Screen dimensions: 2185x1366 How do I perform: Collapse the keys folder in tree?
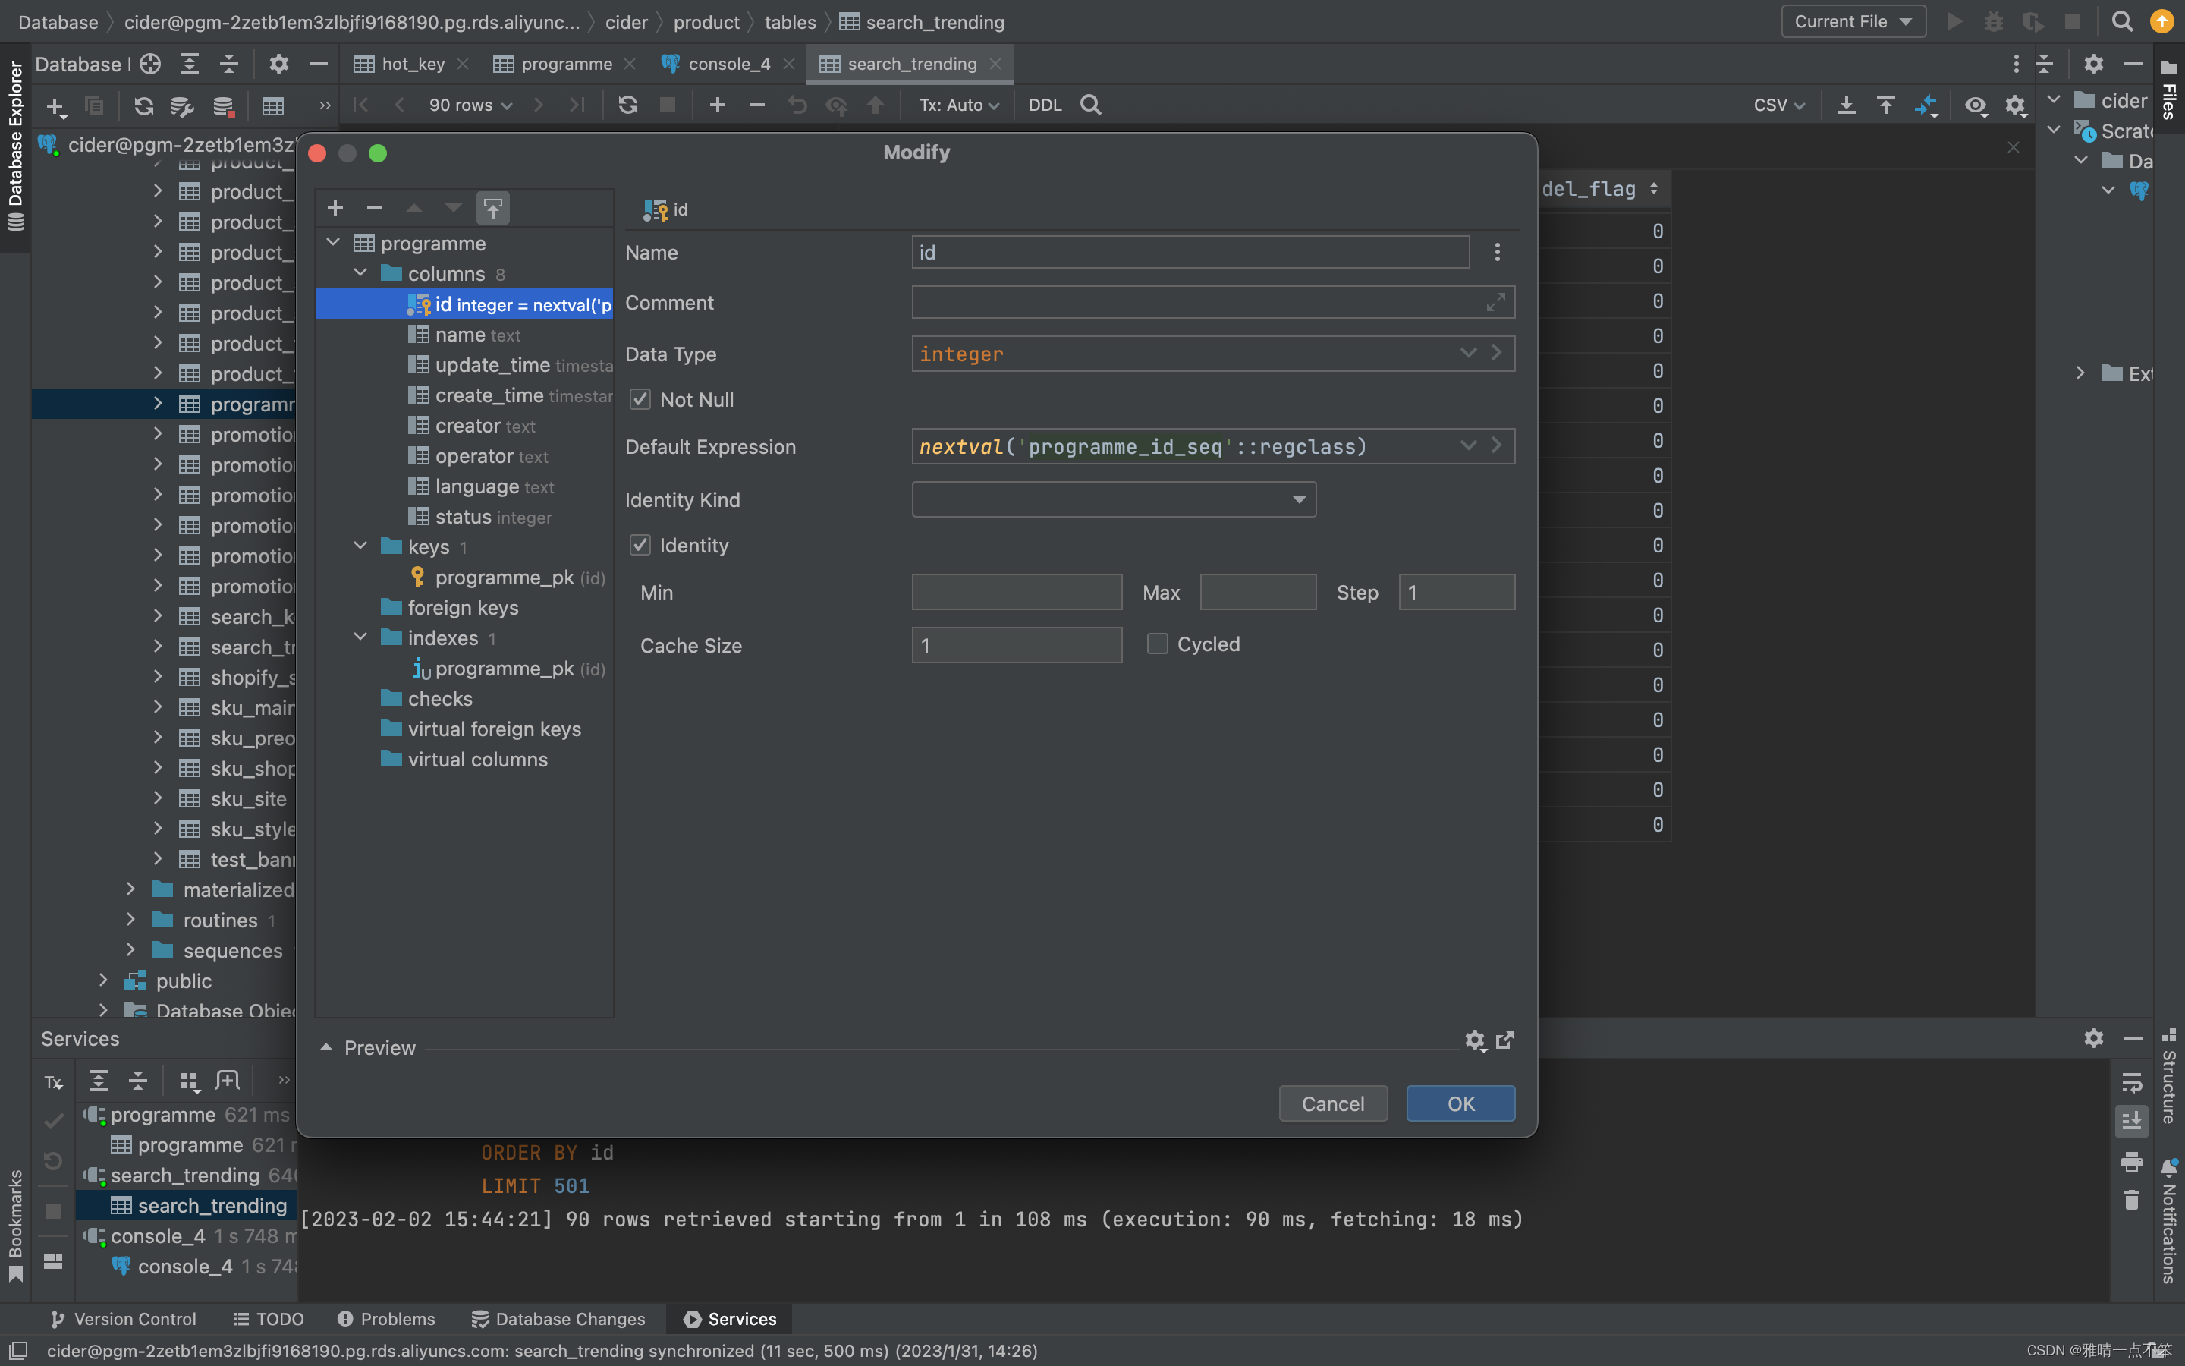tap(360, 546)
